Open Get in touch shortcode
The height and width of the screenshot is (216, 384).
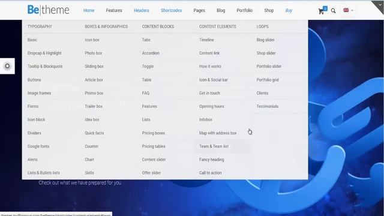coord(209,93)
